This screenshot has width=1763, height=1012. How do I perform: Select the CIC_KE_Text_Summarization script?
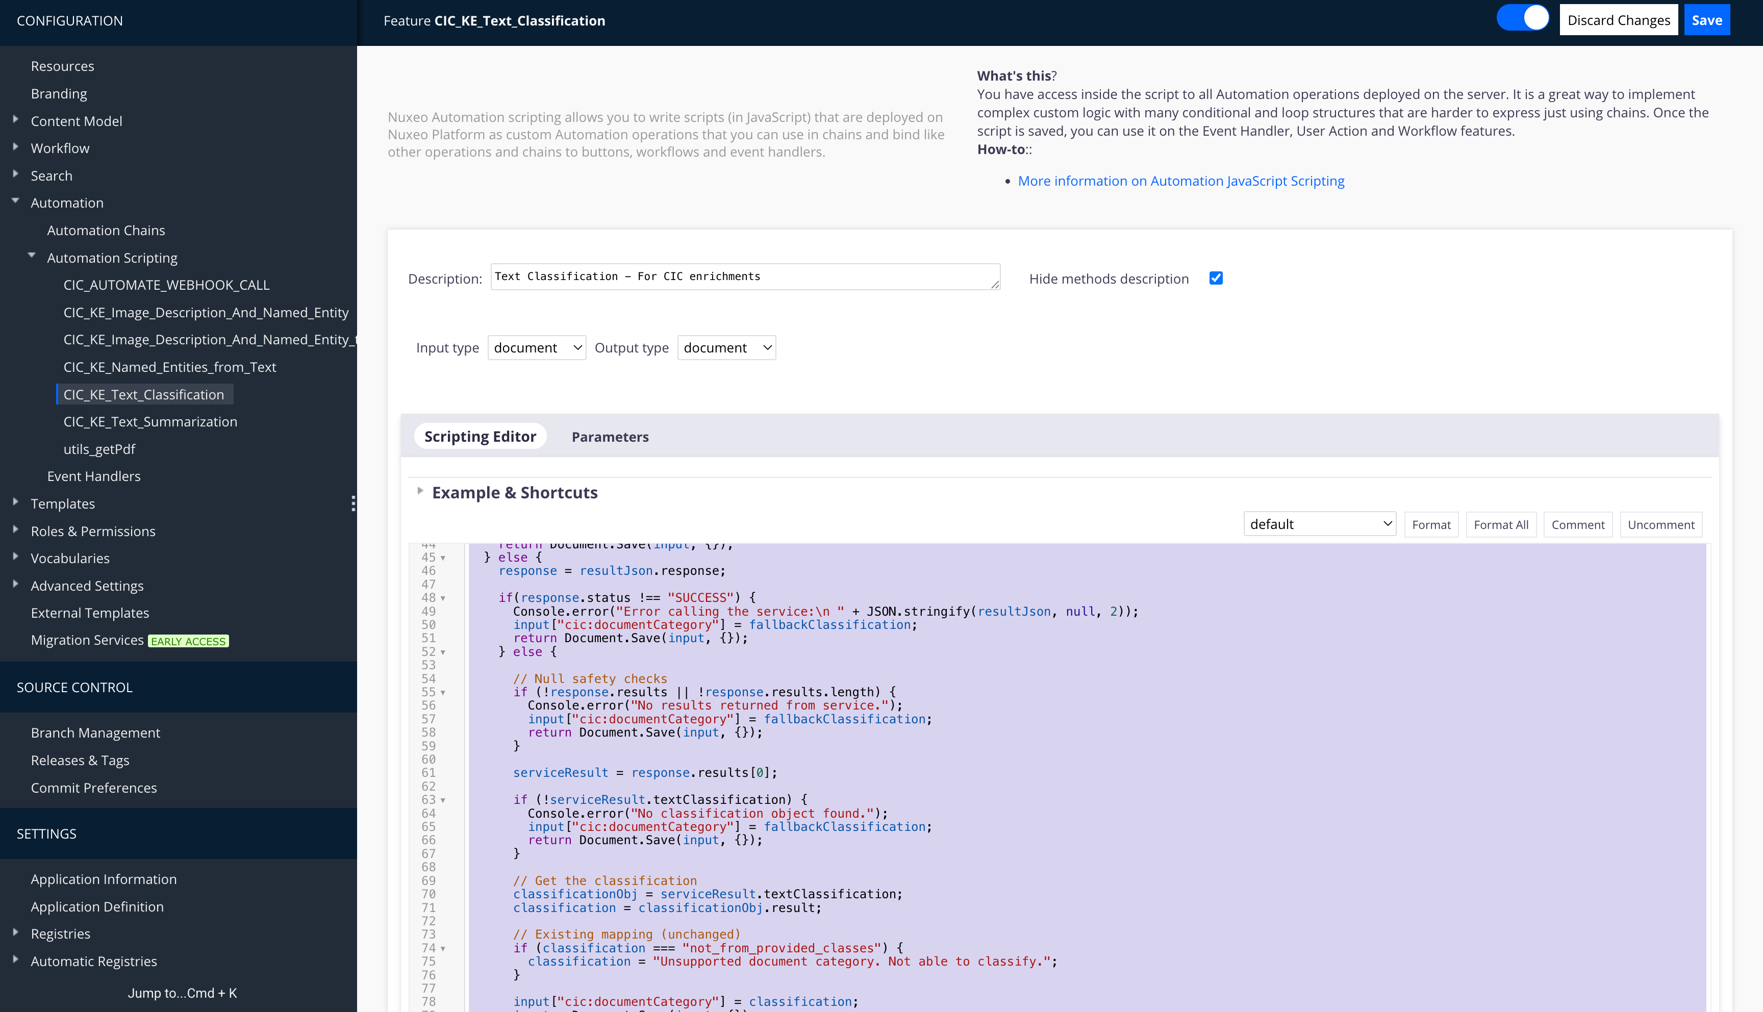click(150, 421)
